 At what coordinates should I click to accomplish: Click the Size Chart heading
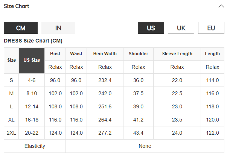(x=16, y=6)
